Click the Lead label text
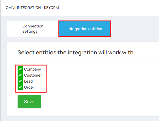Viewport: 159px width, 121px height. click(x=28, y=81)
